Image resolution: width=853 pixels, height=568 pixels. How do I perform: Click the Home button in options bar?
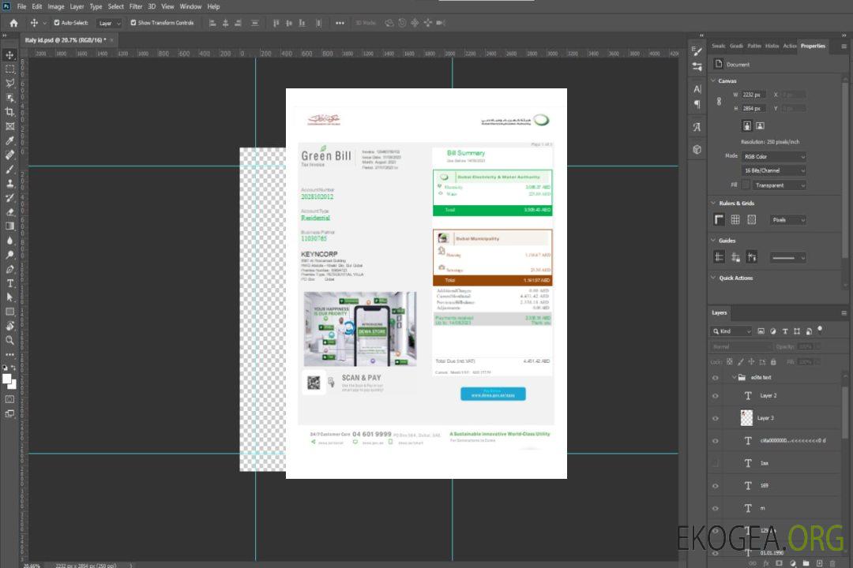13,23
